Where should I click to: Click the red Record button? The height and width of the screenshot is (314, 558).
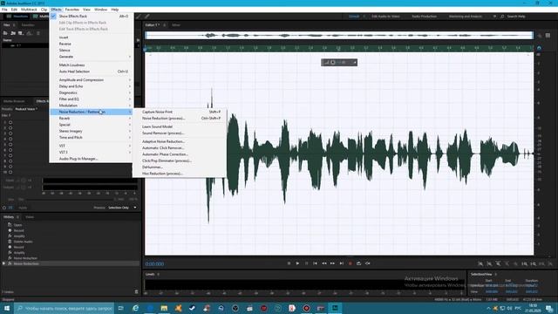pos(350,263)
